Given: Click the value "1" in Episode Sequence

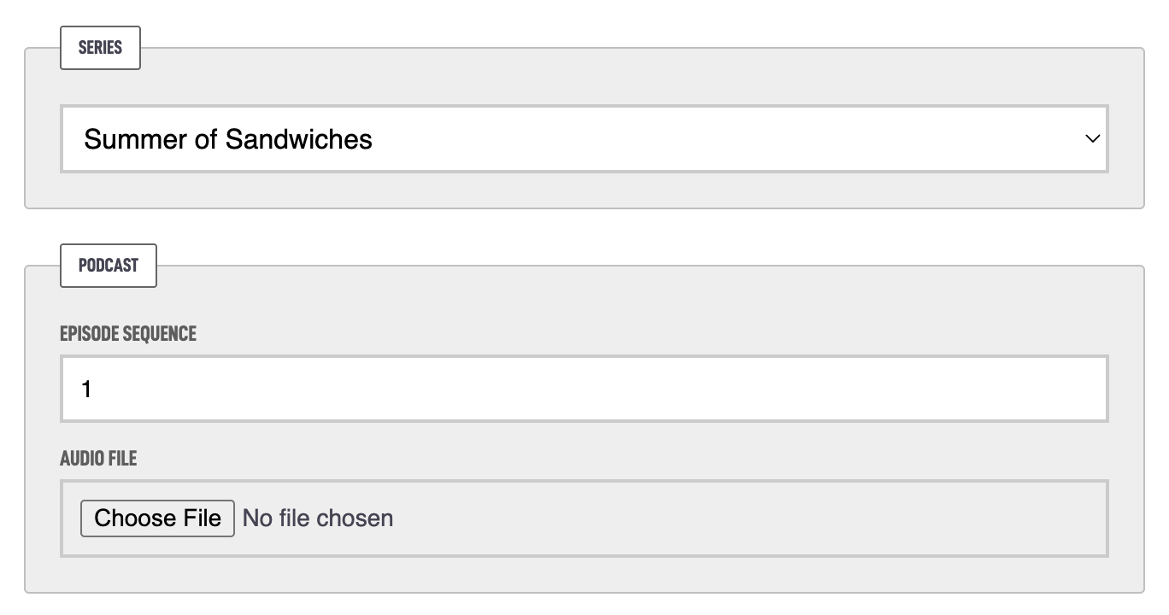Looking at the screenshot, I should click(x=86, y=389).
